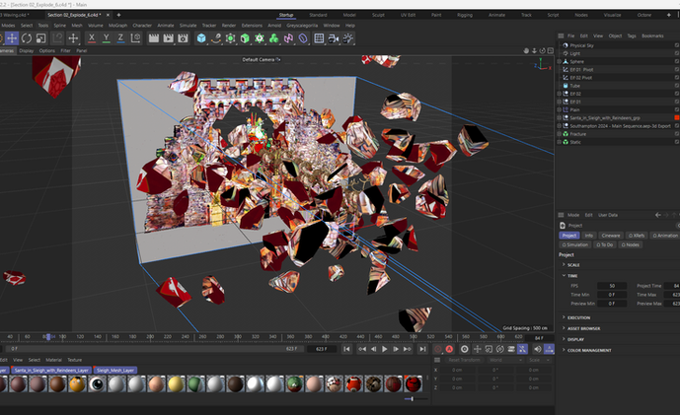
Task: Click the Light object icon in toolbar
Action: (x=348, y=38)
